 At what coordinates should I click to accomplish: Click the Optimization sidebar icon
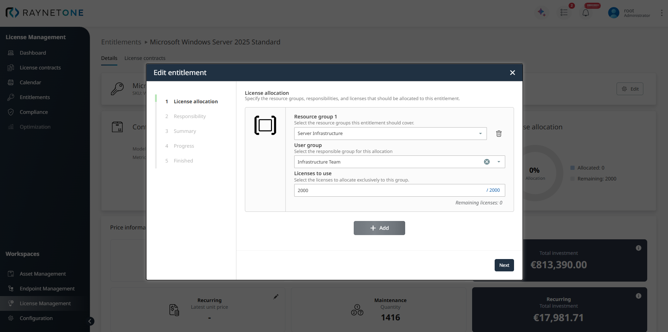(11, 127)
